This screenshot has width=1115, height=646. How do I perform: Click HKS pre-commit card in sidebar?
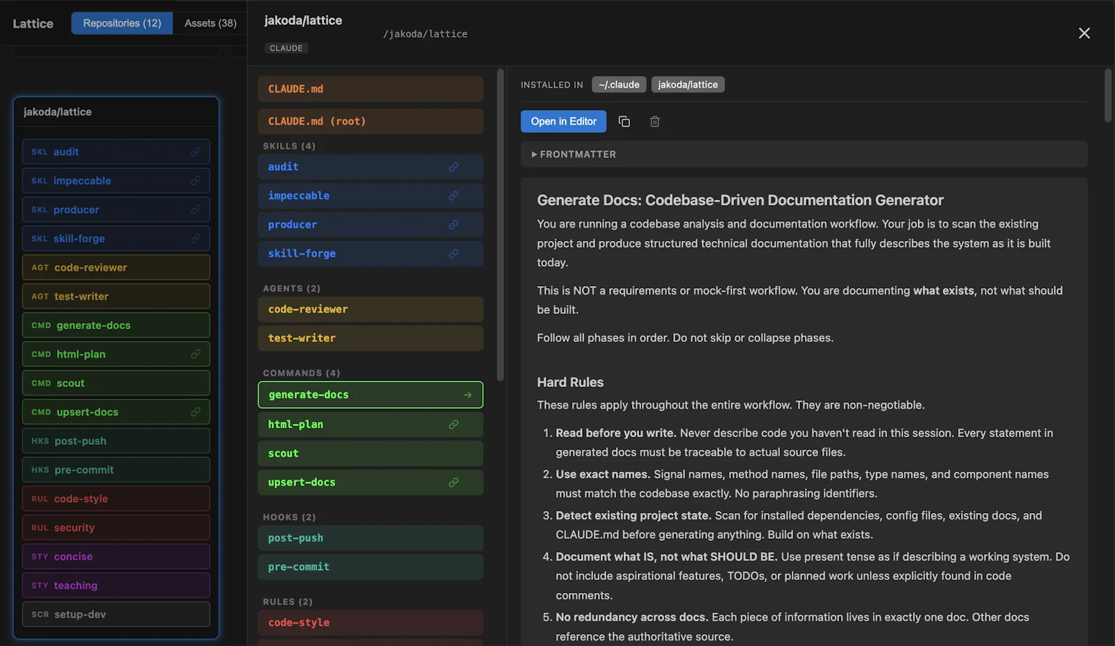[x=116, y=470]
